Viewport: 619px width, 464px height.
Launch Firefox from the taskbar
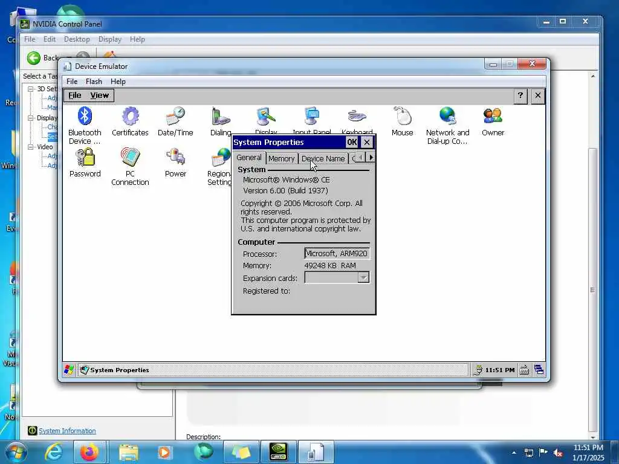point(89,452)
